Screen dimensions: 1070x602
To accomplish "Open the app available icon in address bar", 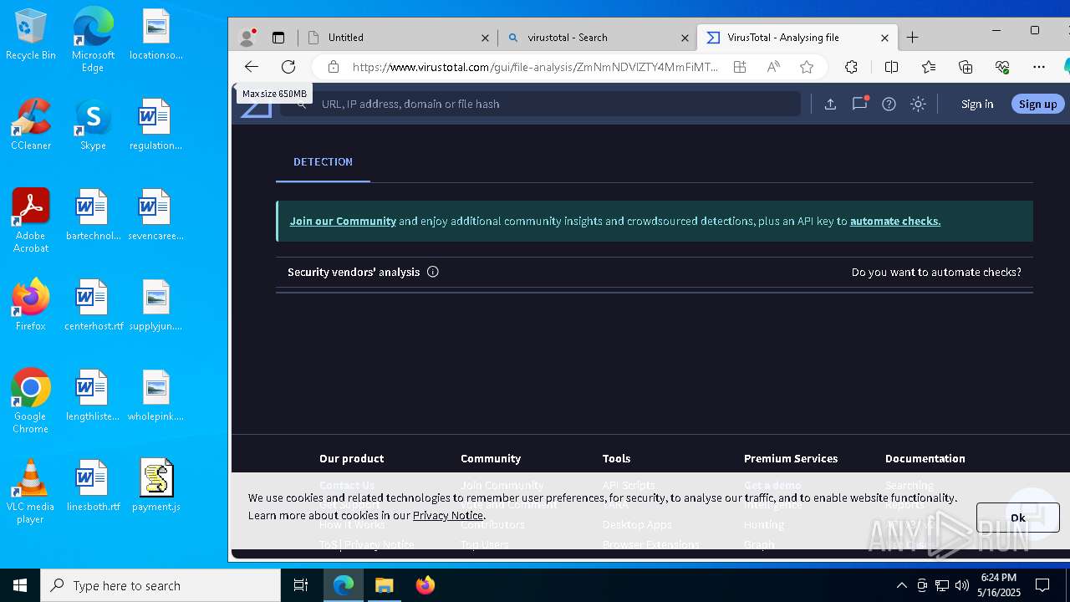I will [740, 67].
